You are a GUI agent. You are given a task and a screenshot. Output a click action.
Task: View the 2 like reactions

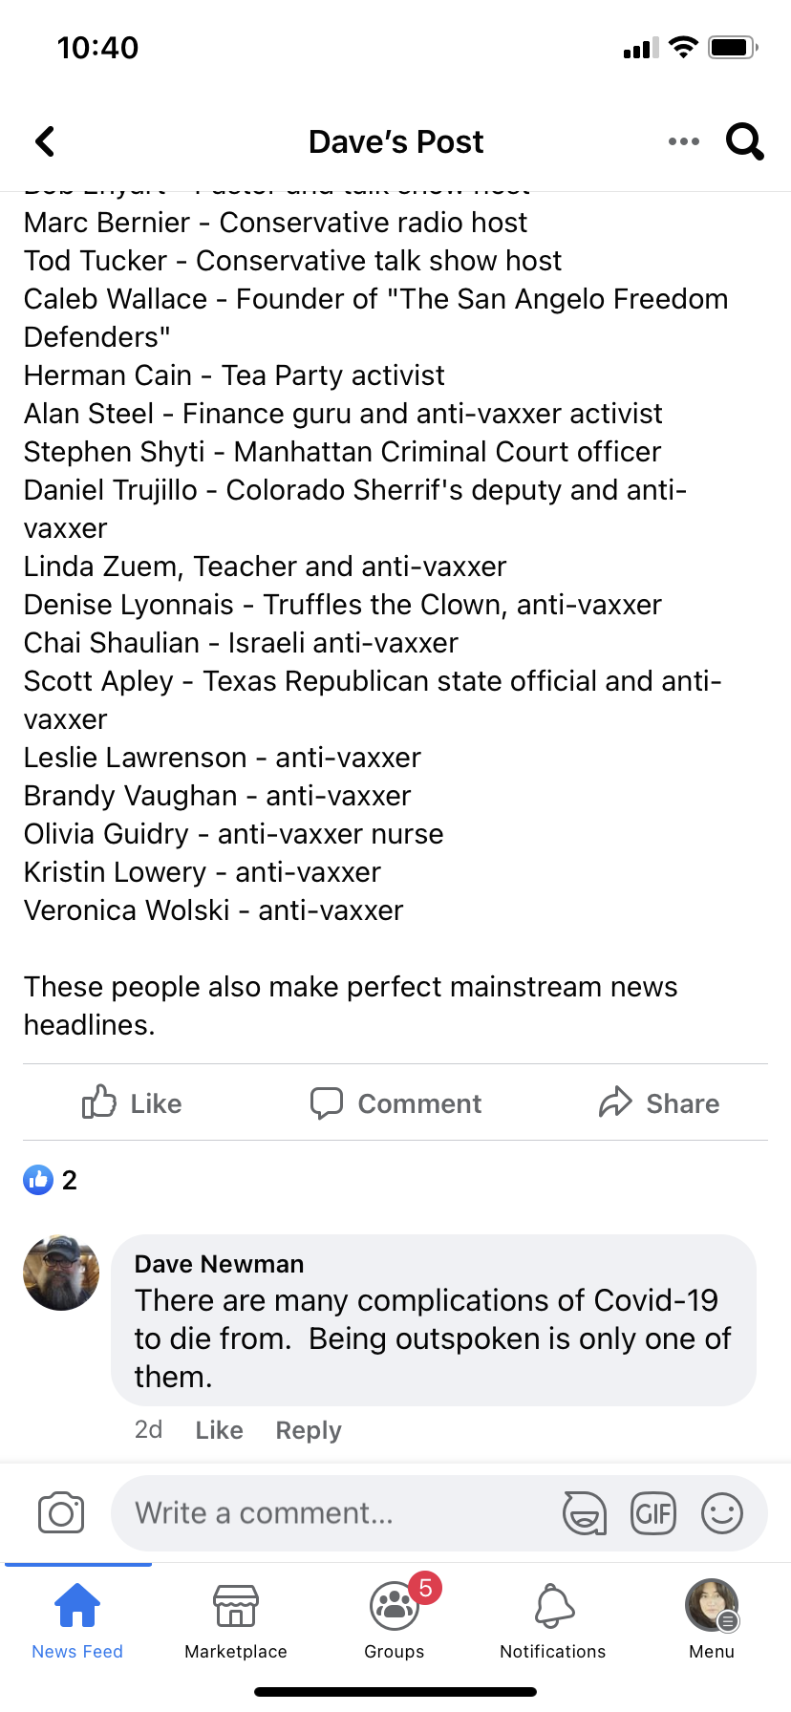click(51, 1180)
